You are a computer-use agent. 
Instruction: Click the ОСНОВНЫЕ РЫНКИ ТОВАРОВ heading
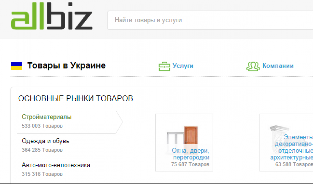coord(75,99)
